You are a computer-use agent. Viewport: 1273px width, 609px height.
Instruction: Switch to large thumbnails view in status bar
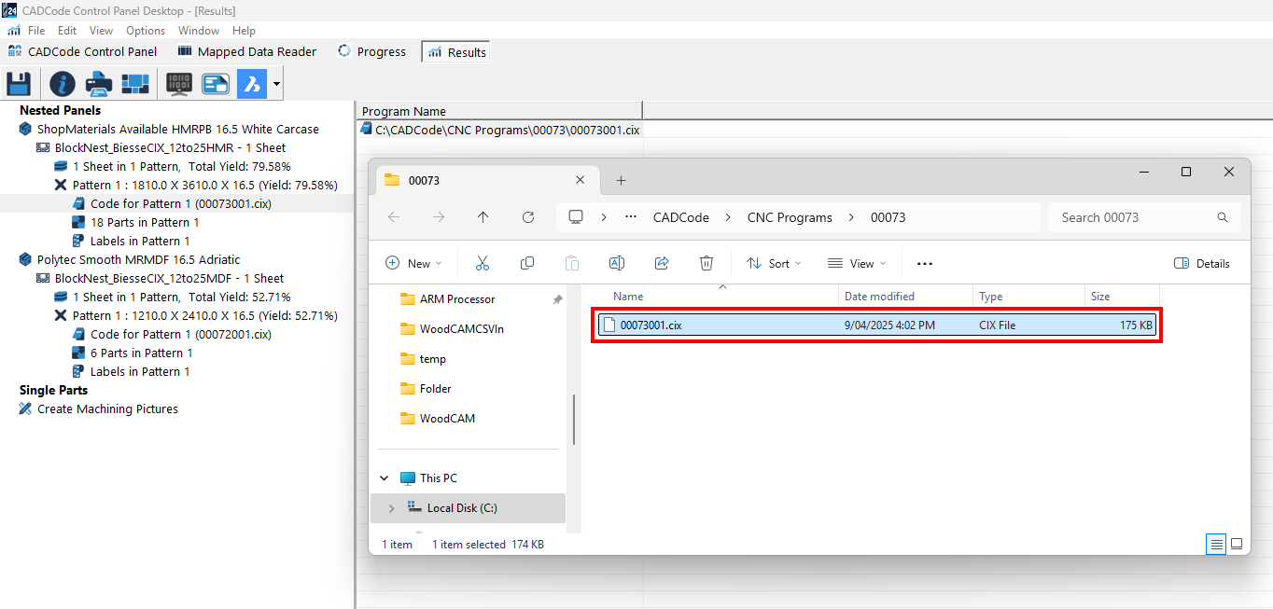[1237, 544]
